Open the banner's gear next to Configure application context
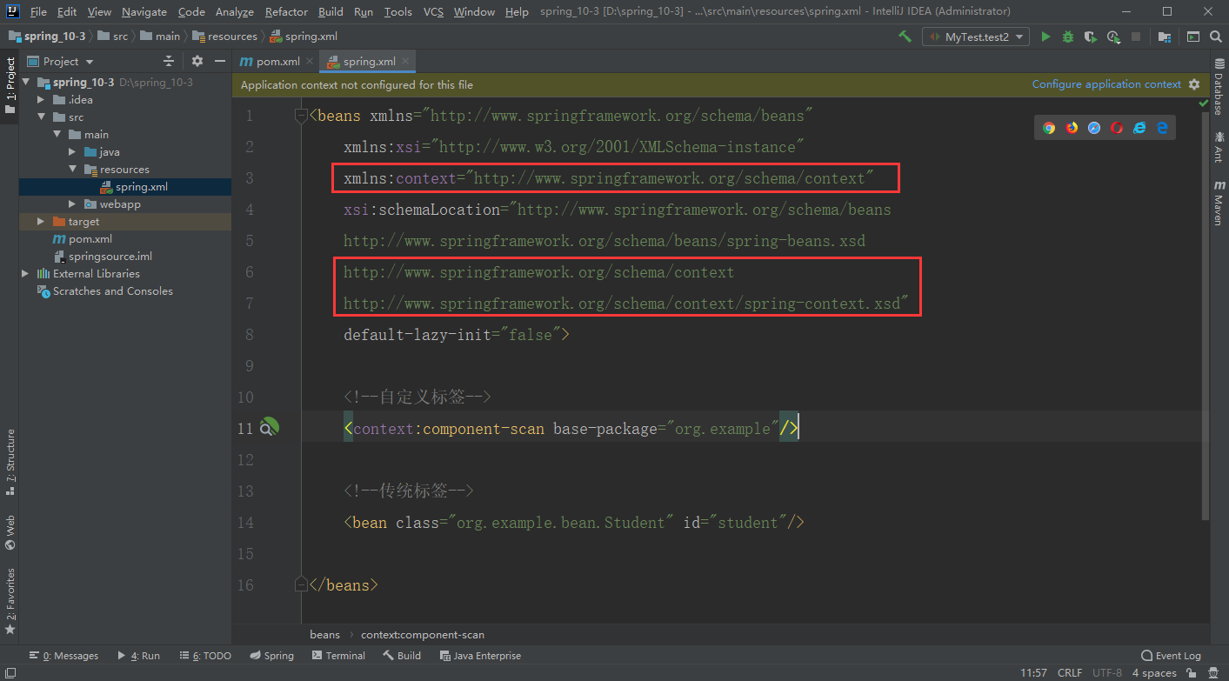Viewport: 1229px width, 681px height. pyautogui.click(x=1194, y=84)
